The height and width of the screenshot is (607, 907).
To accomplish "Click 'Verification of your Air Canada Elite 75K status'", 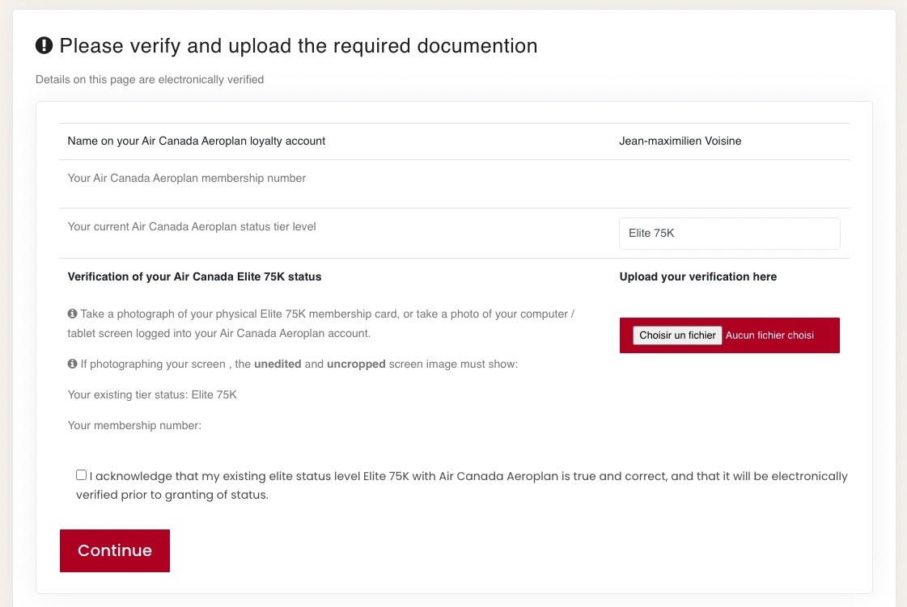I will (194, 277).
